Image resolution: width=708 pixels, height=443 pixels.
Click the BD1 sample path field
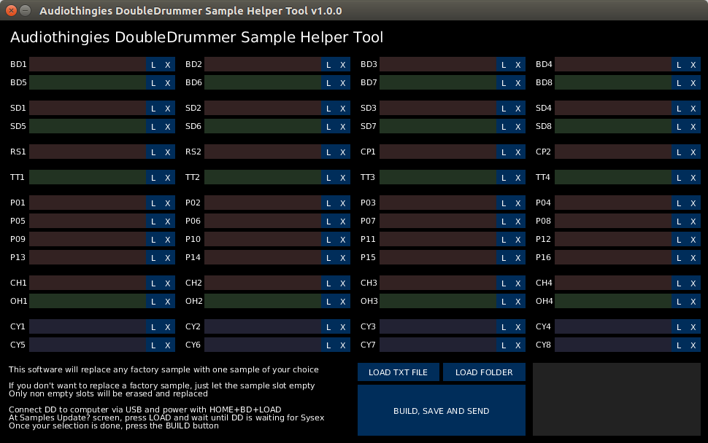point(88,64)
